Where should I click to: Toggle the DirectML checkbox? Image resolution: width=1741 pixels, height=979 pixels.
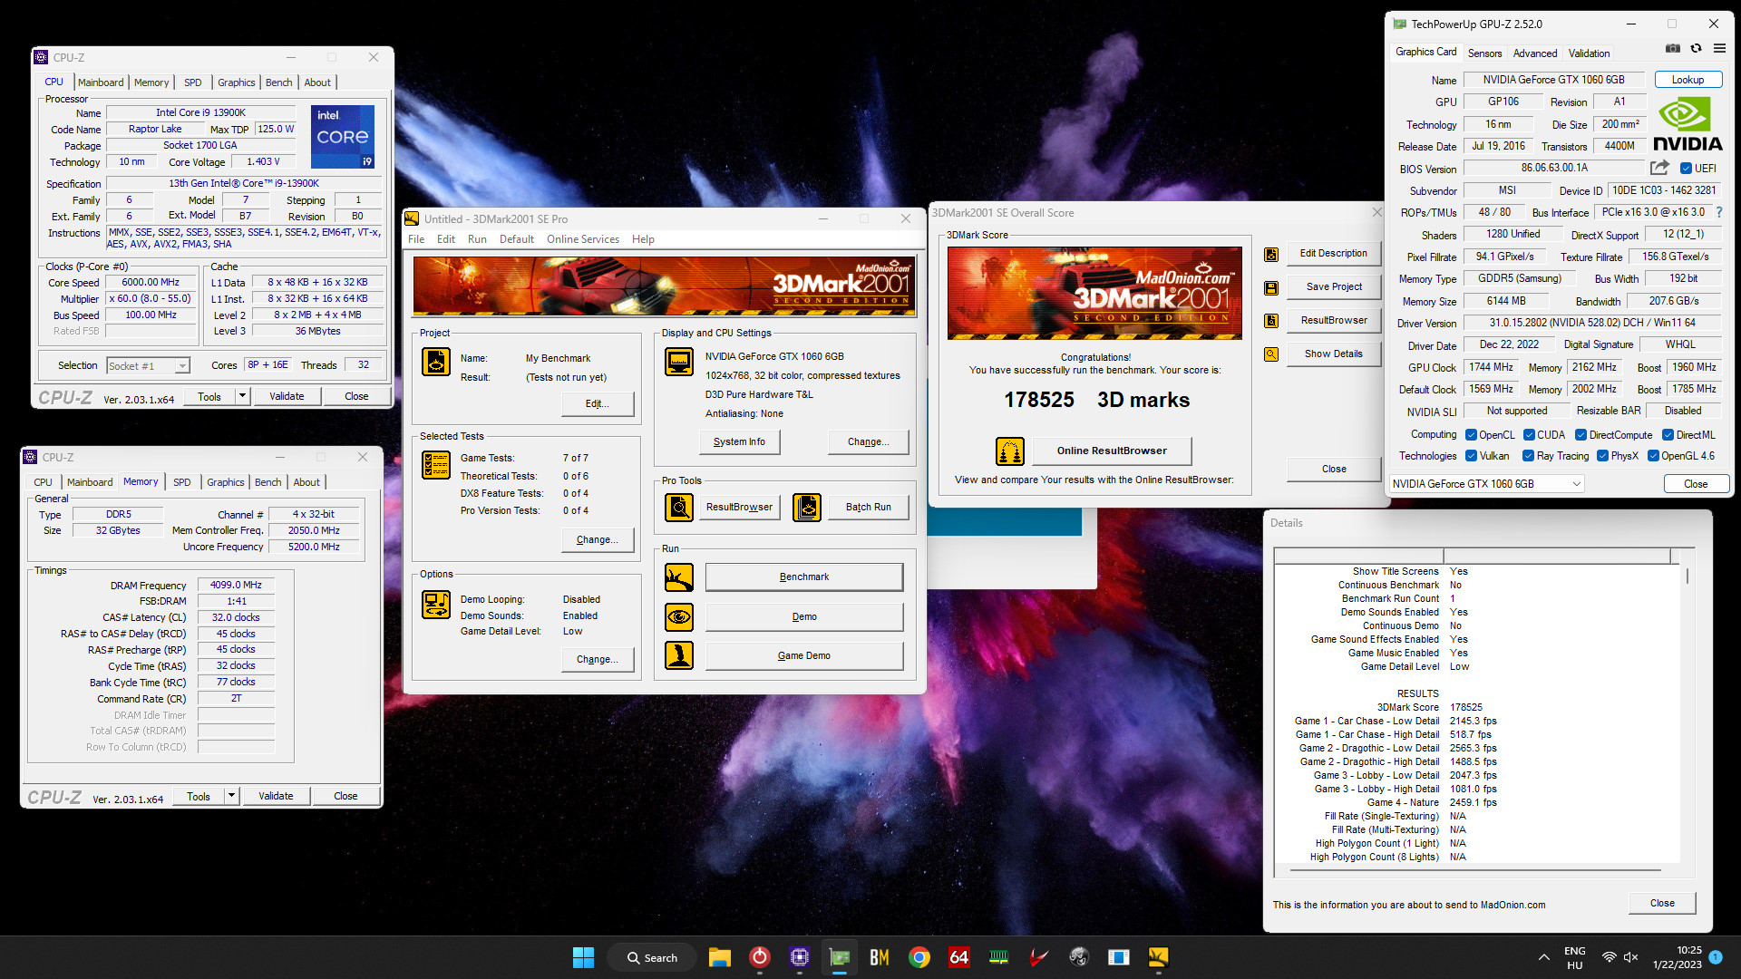[x=1668, y=435]
